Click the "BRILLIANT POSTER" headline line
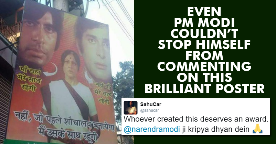Screen dimensions: 276x144 (x=204, y=88)
